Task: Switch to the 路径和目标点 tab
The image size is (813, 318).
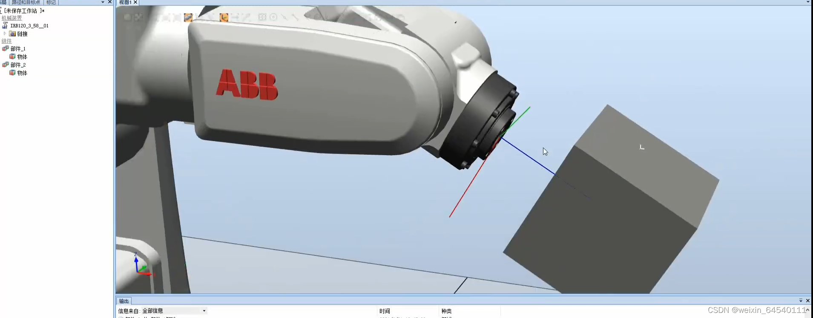Action: pos(26,2)
